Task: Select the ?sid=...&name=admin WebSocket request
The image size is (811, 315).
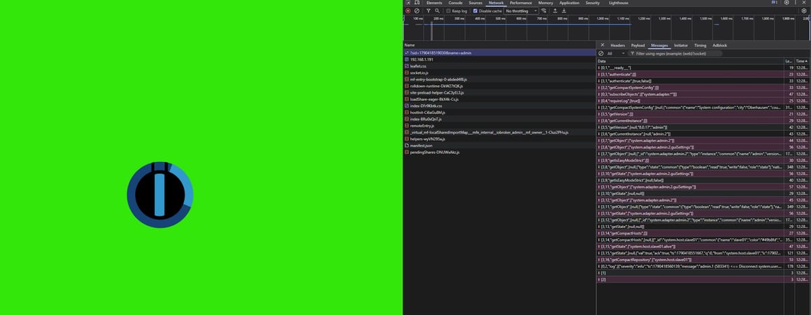Action: click(x=499, y=52)
